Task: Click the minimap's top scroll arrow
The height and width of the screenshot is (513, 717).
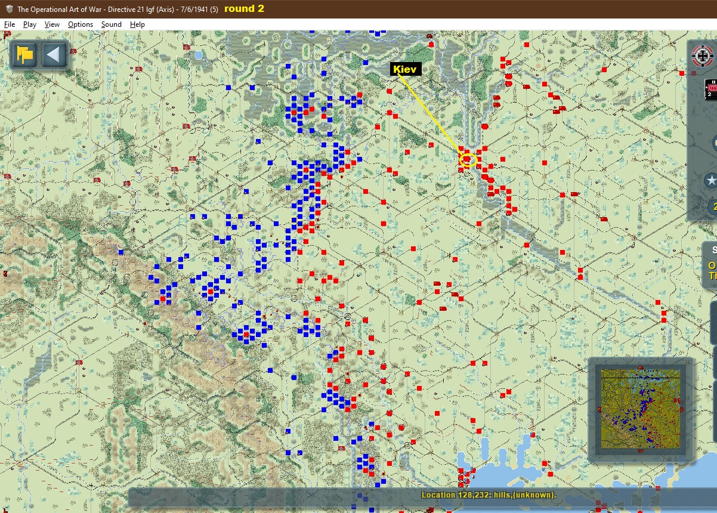Action: (x=640, y=367)
